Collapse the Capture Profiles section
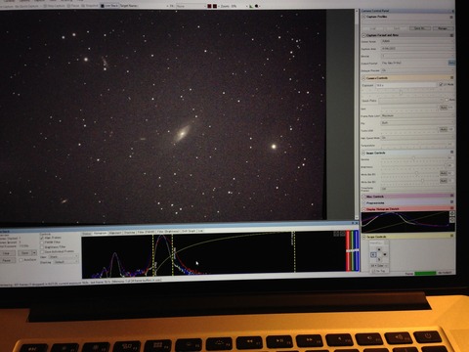The width and height of the screenshot is (469, 352). [364, 17]
